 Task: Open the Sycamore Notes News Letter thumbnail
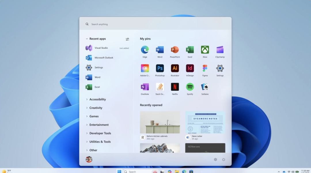205,122
